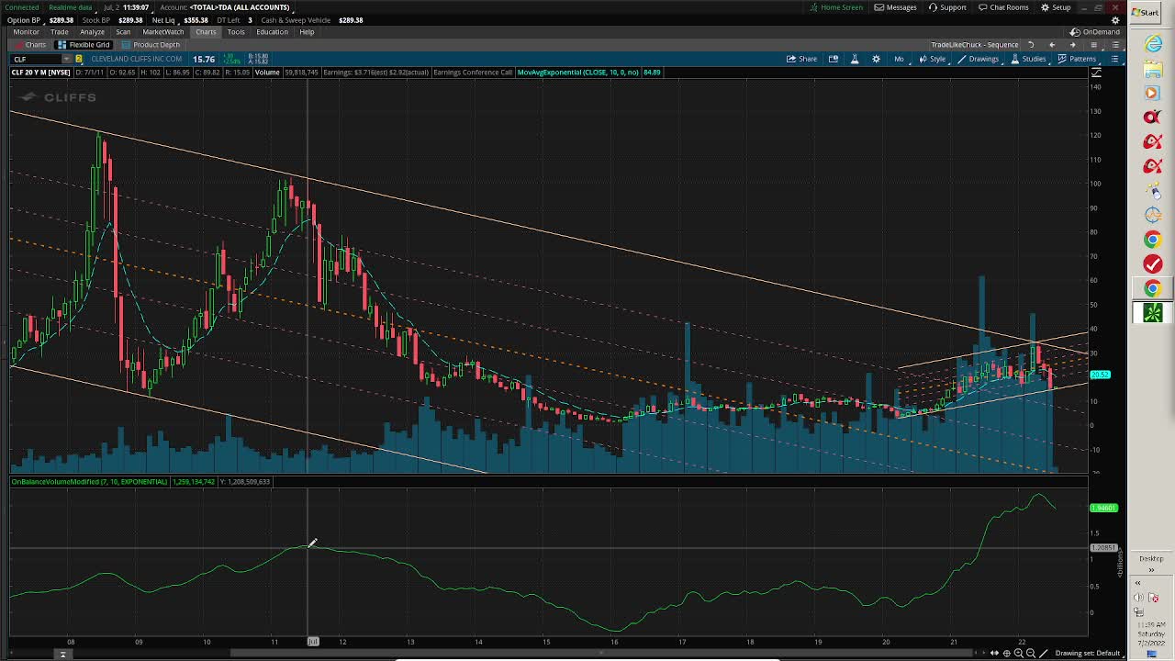Open the first Google Chrome taskbar icon
This screenshot has height=661, width=1175.
pyautogui.click(x=1153, y=240)
